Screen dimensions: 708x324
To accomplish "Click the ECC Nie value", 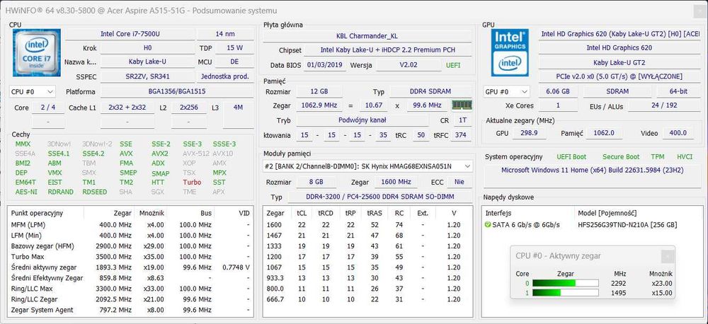I will coord(459,182).
